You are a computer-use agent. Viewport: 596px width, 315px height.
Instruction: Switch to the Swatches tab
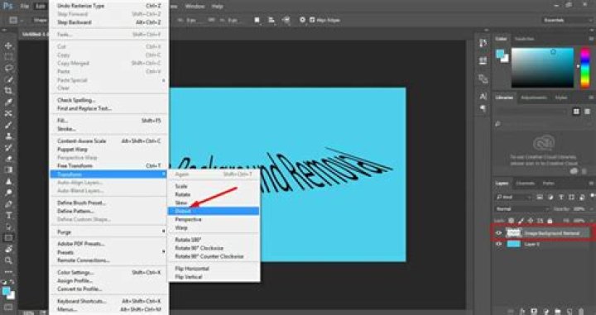click(x=525, y=39)
